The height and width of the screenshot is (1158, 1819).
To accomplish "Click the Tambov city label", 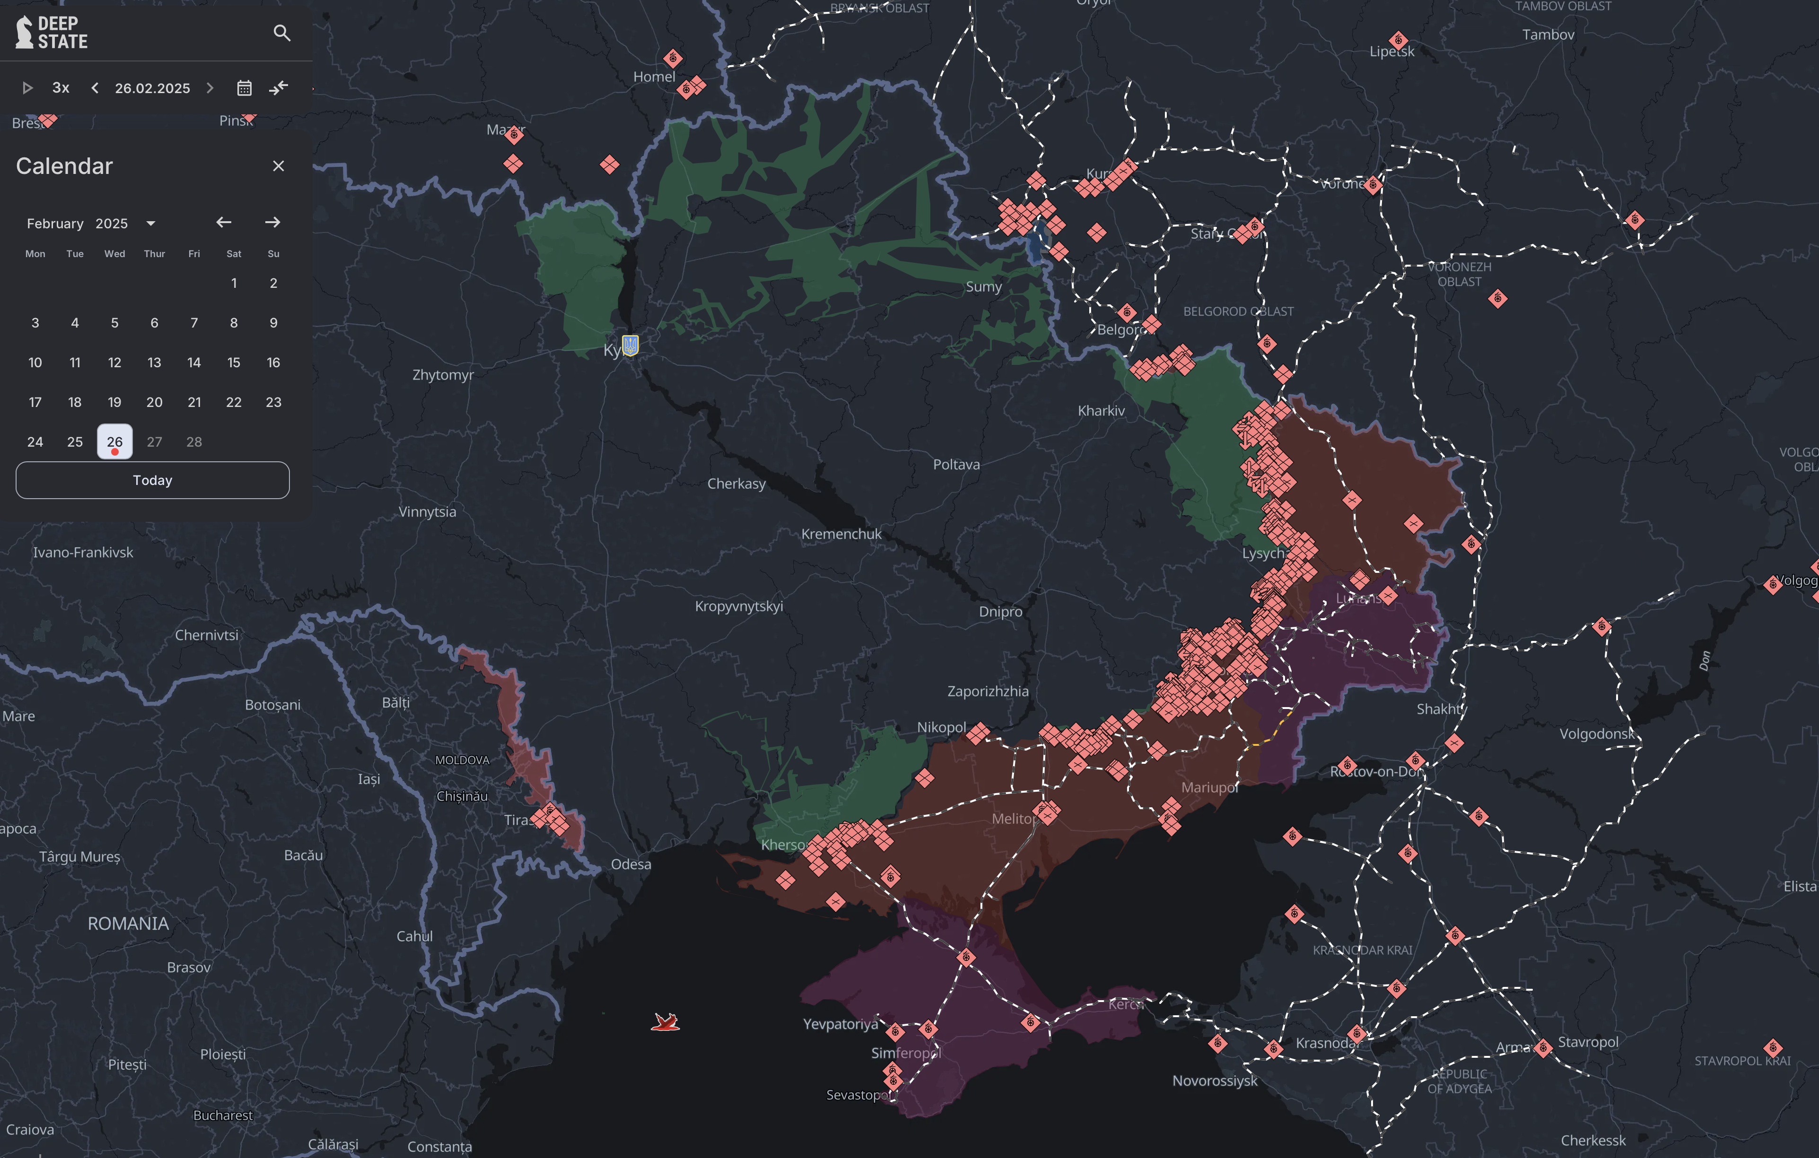I will point(1548,35).
